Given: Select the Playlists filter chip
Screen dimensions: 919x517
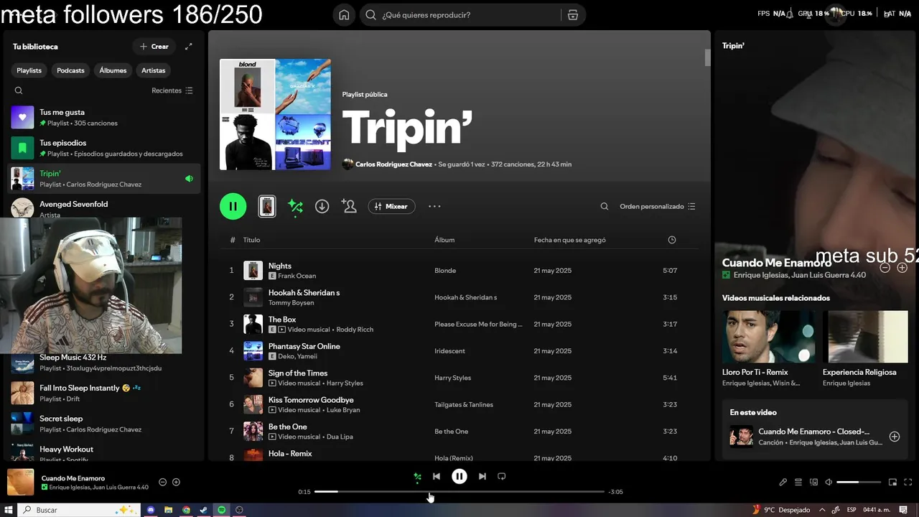Looking at the screenshot, I should tap(29, 70).
